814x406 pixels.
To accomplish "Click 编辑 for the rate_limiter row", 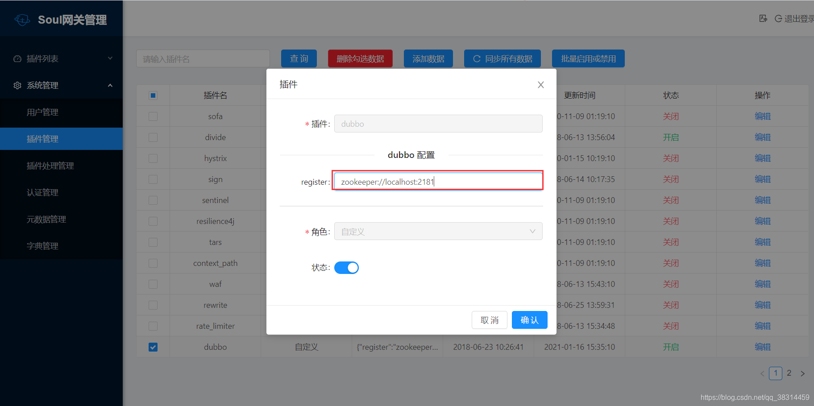I will coord(763,326).
